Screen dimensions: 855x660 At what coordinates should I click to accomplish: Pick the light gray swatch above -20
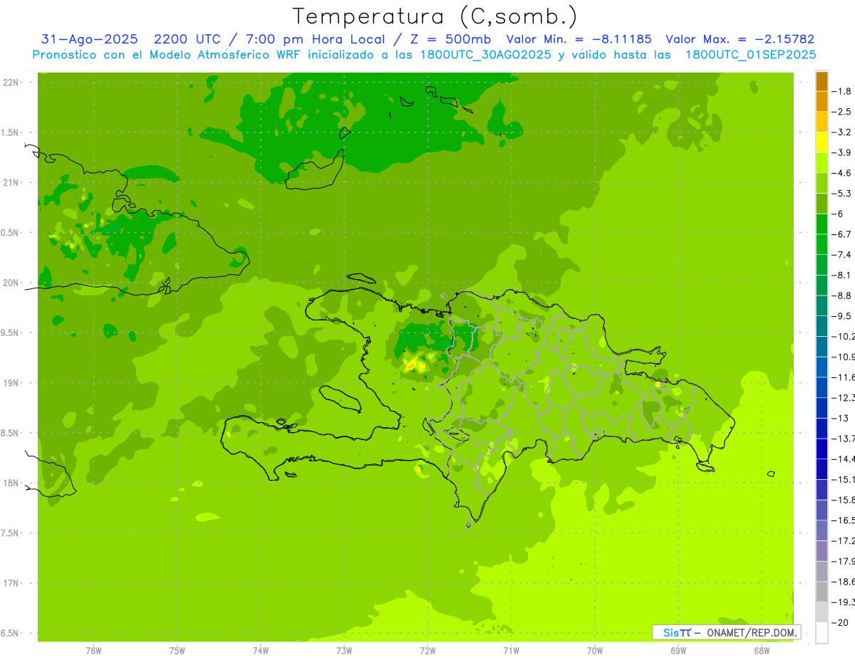(822, 612)
